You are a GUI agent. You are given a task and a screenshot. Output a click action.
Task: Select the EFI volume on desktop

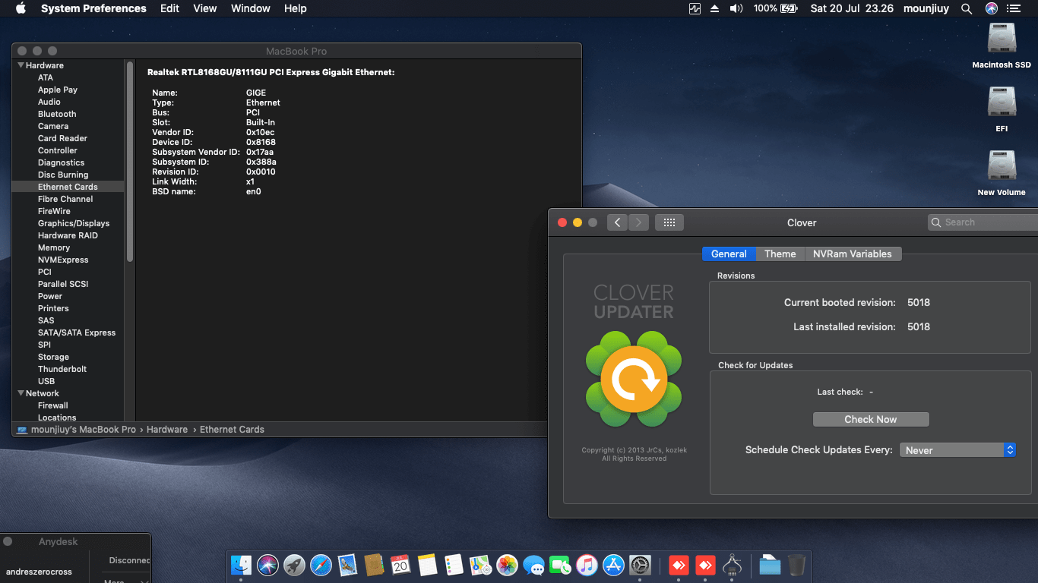tap(1002, 109)
